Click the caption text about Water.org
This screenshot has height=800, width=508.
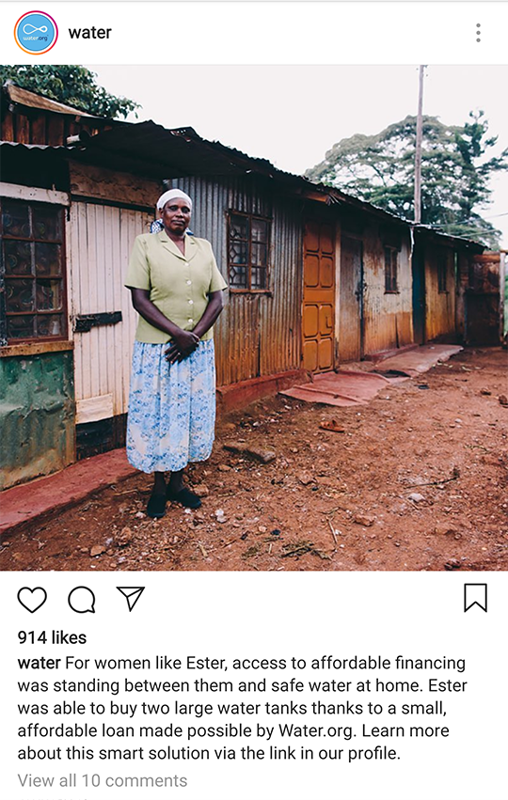pos(242,708)
